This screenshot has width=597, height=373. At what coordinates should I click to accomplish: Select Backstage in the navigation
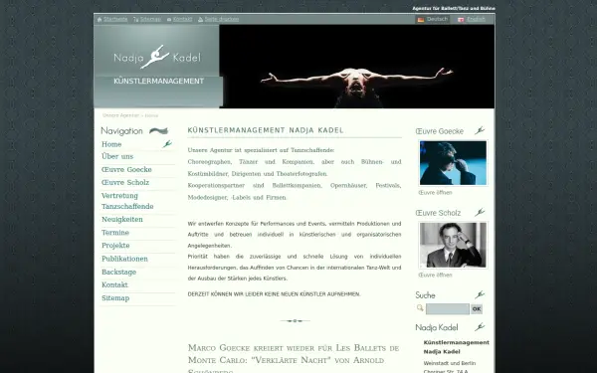tap(118, 273)
